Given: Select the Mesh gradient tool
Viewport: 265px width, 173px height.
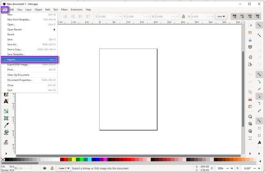Looking at the screenshot, I should tap(6, 118).
